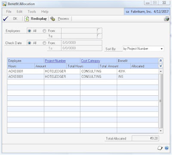172x155 pixels.
Task: Click CONSULTING in the 401K row
Action: click(x=98, y=71)
